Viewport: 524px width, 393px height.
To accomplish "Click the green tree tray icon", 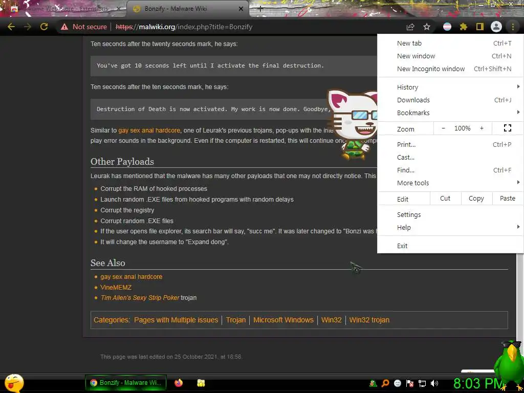I will [373, 383].
